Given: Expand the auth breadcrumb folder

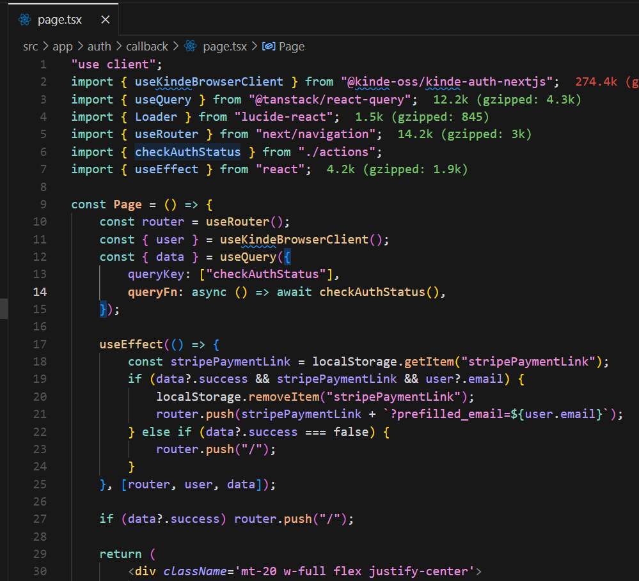Looking at the screenshot, I should click(x=99, y=47).
